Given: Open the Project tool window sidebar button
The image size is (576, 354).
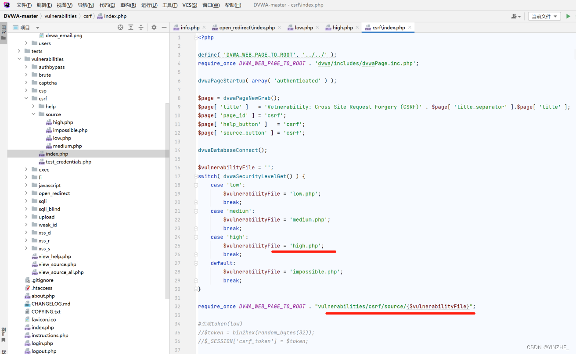Looking at the screenshot, I should coord(4,33).
